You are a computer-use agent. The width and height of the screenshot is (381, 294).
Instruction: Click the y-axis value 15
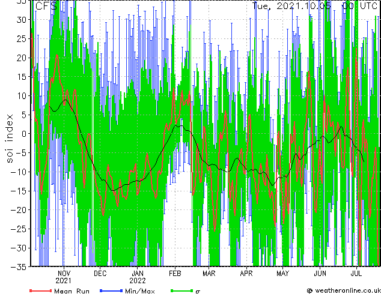[x=22, y=77]
